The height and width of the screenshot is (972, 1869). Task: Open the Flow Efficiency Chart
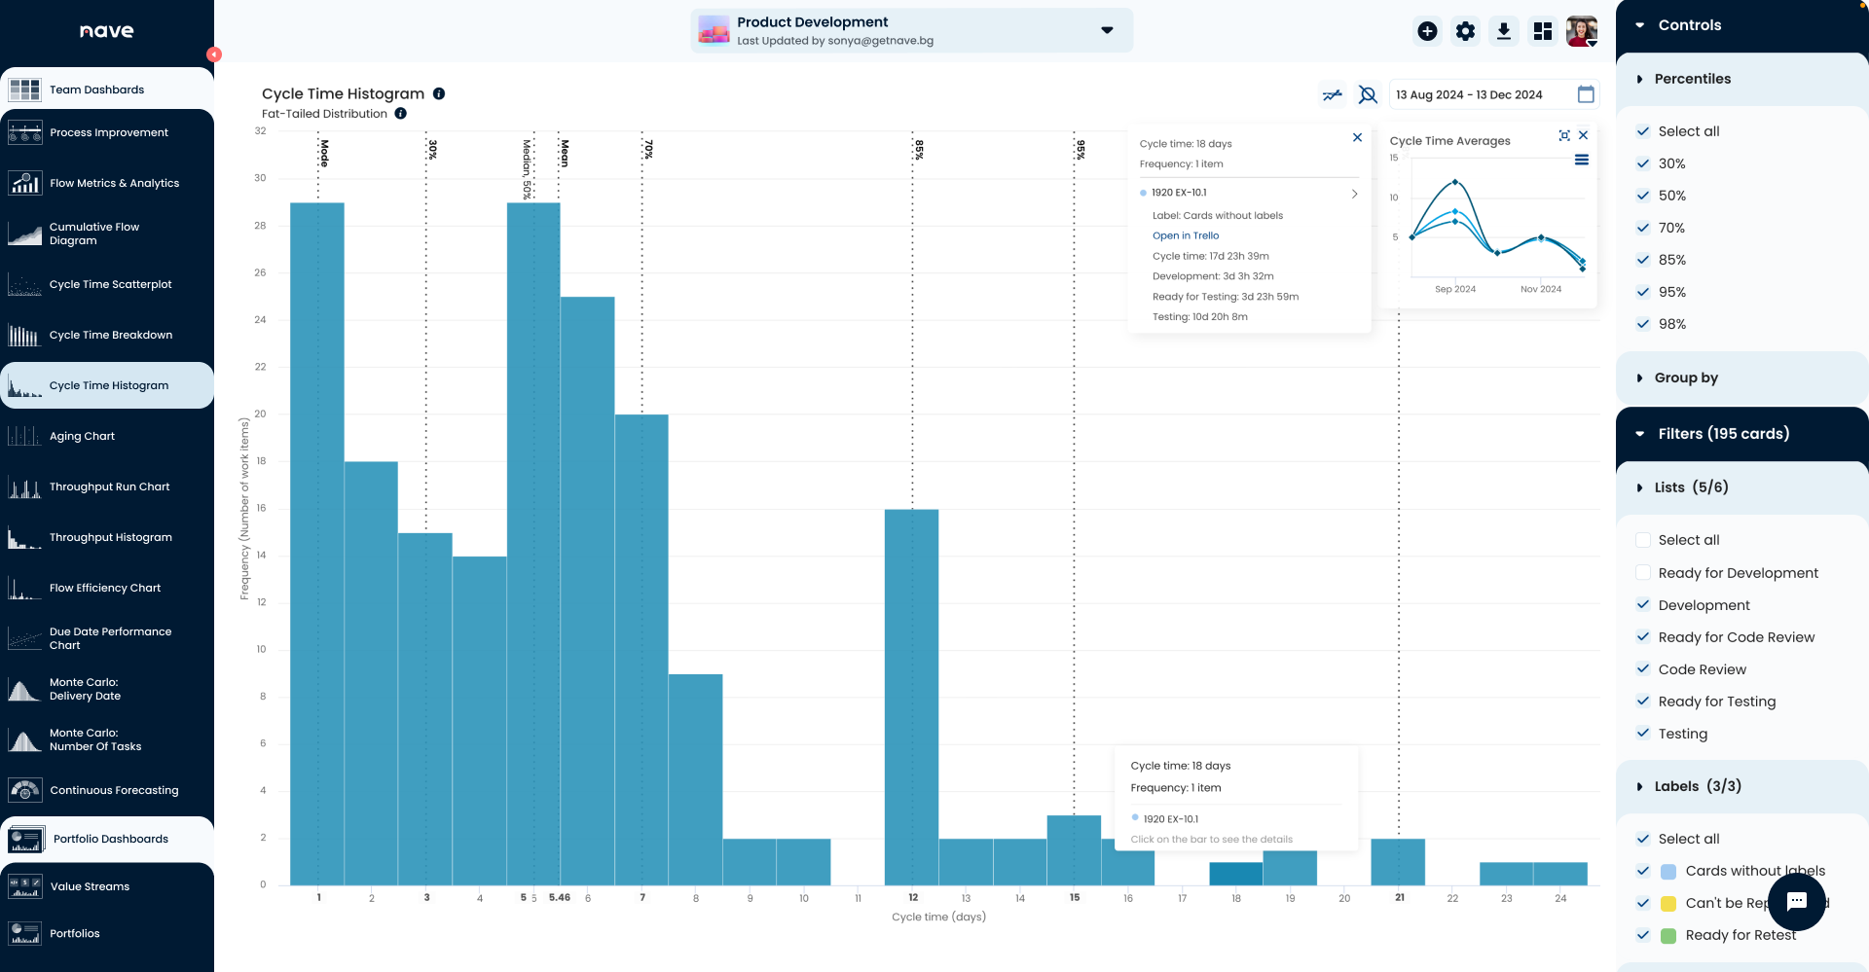105,588
